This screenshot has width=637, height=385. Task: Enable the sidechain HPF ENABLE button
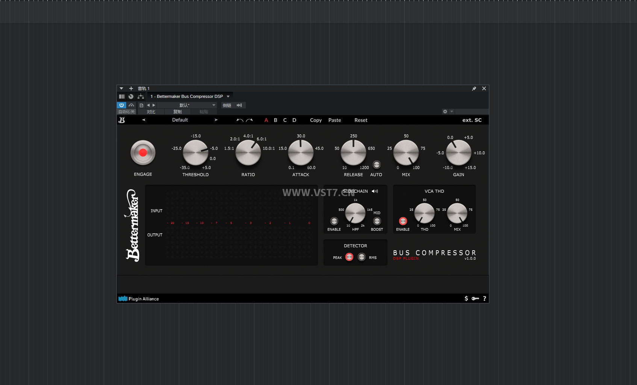334,221
